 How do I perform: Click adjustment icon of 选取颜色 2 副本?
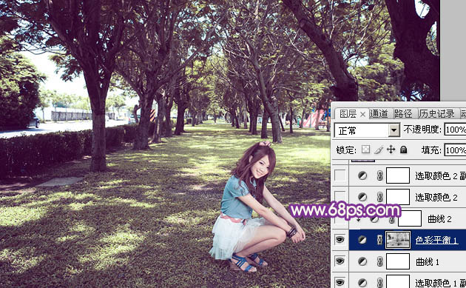click(x=362, y=175)
